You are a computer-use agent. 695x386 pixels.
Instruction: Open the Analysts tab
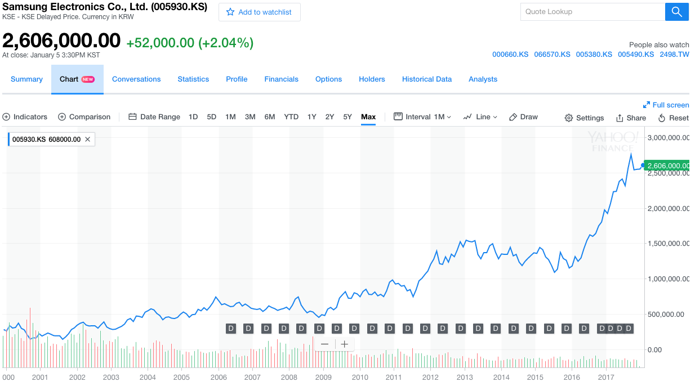[x=483, y=79]
